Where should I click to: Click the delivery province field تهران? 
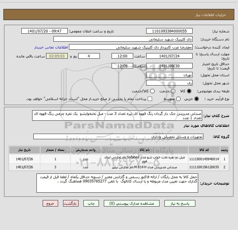(169, 75)
